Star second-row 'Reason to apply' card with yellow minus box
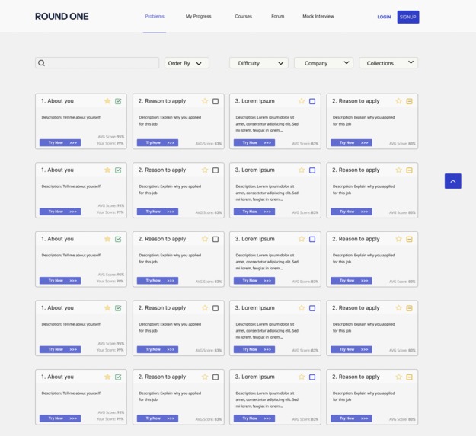The image size is (476, 436). [x=398, y=170]
